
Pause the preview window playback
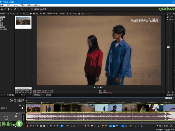(98, 87)
